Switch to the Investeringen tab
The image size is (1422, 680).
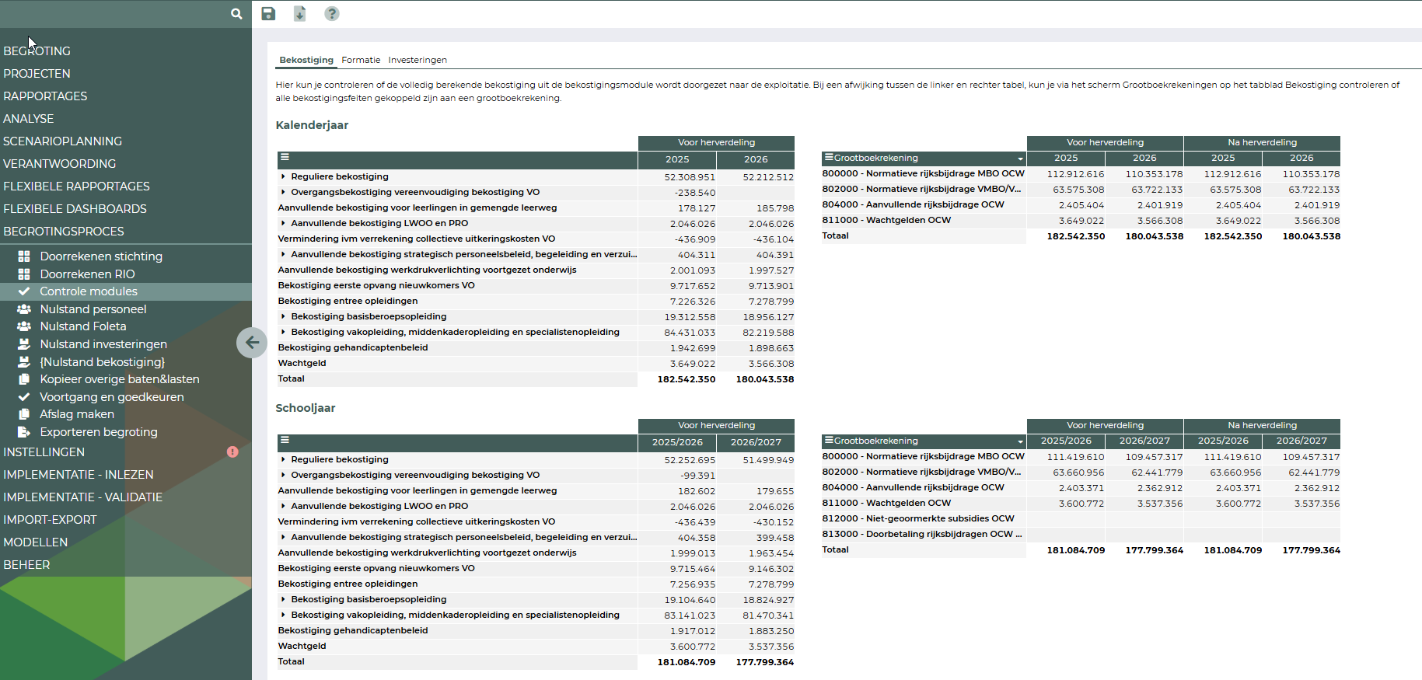[418, 60]
